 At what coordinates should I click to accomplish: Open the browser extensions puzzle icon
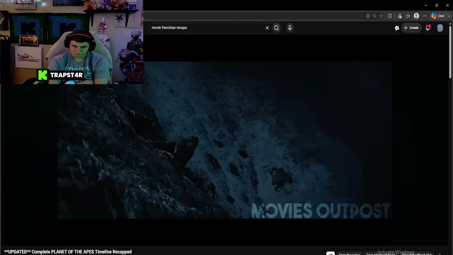(x=390, y=16)
